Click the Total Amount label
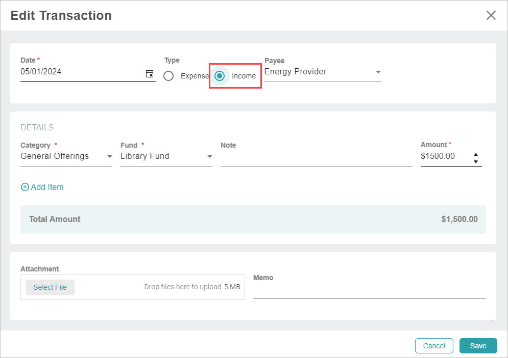 (x=55, y=219)
